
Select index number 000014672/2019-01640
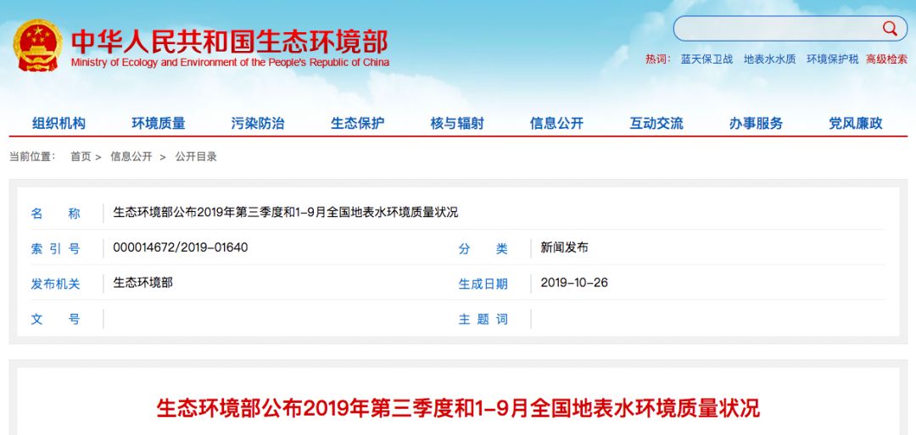181,248
